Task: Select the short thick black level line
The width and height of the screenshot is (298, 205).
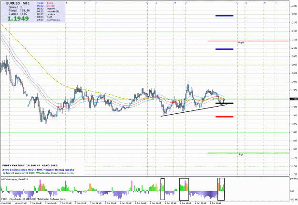Action: click(x=225, y=103)
